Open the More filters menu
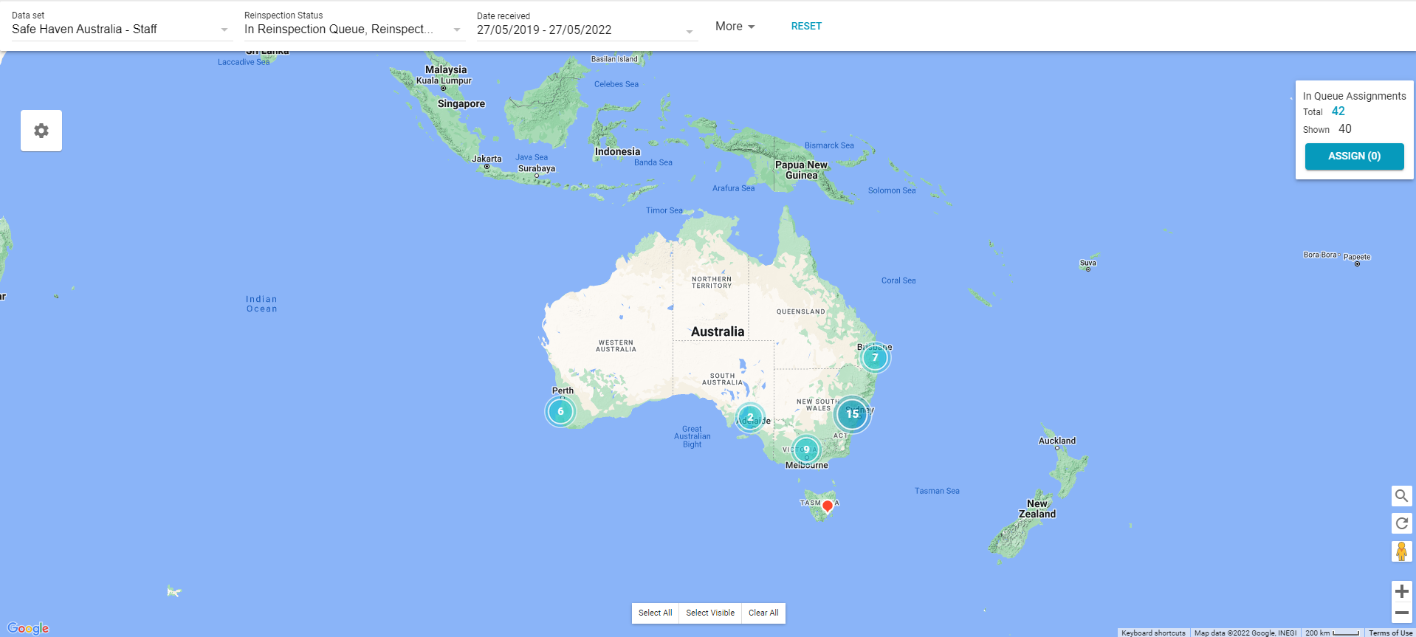1416x637 pixels. click(735, 26)
